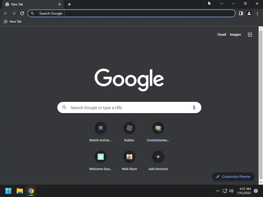Click the browser forward arrow
This screenshot has width=263, height=197.
click(14, 13)
